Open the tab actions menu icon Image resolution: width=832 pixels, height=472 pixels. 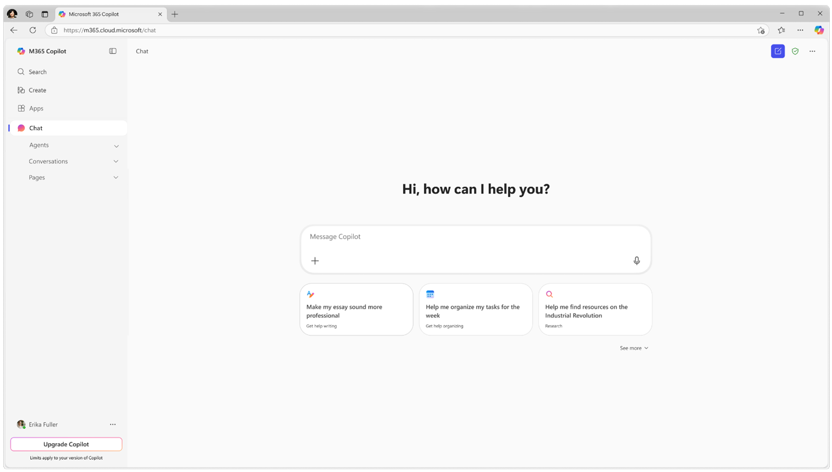click(45, 14)
